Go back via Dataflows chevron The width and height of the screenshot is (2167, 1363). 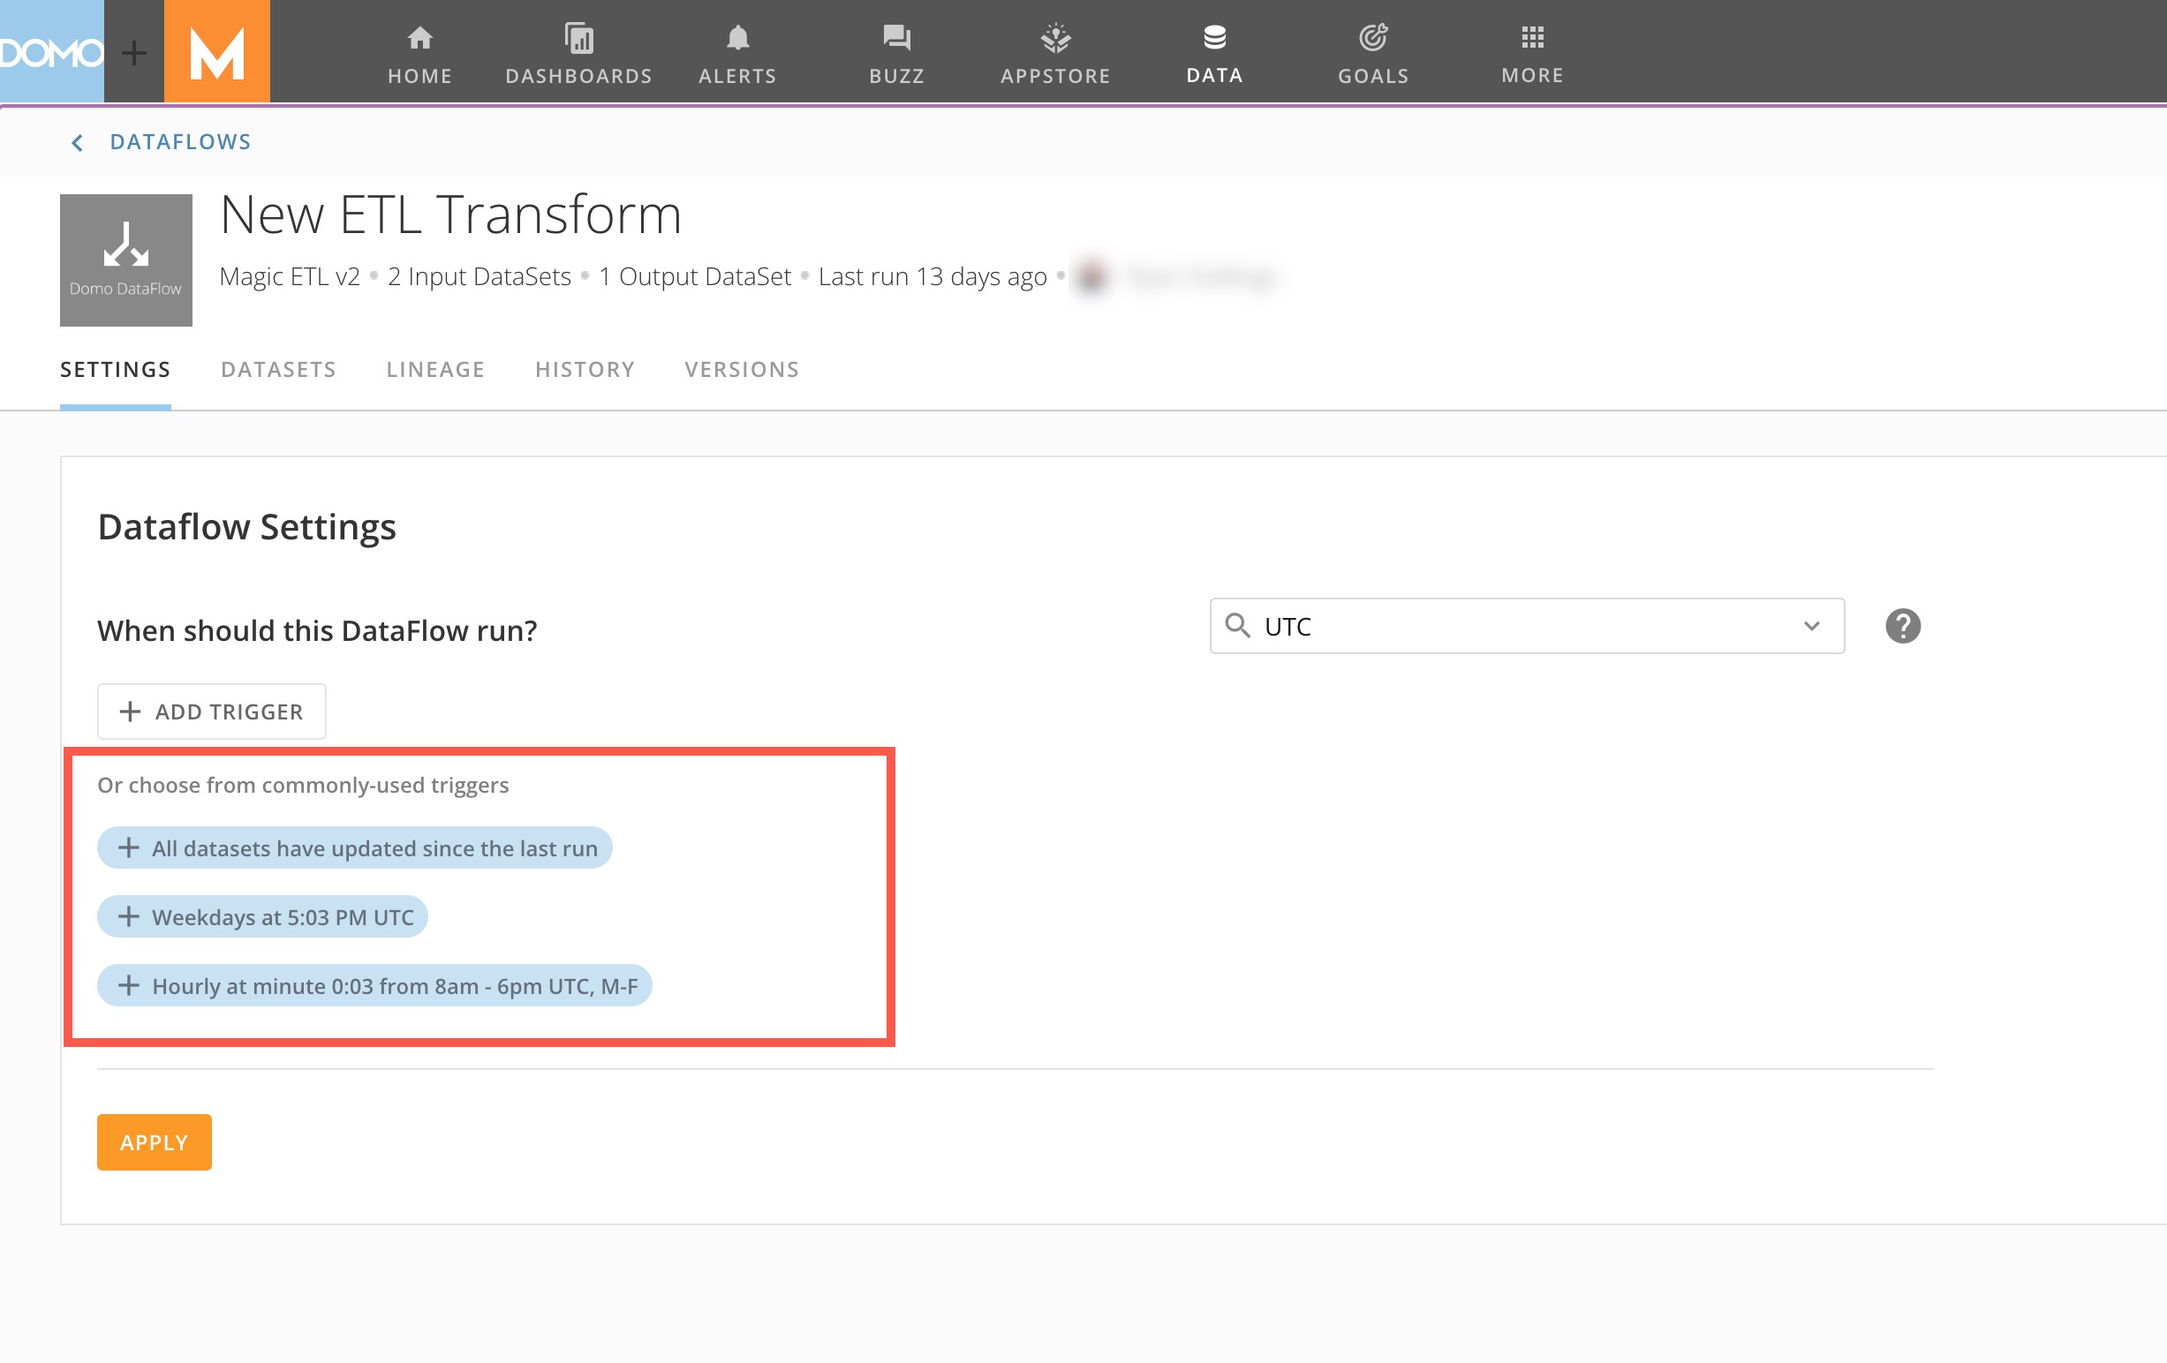point(78,142)
